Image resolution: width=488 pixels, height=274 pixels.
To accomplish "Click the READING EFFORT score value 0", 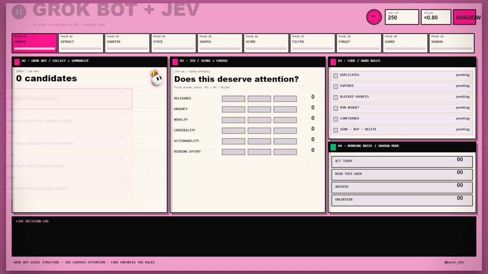I will click(313, 150).
